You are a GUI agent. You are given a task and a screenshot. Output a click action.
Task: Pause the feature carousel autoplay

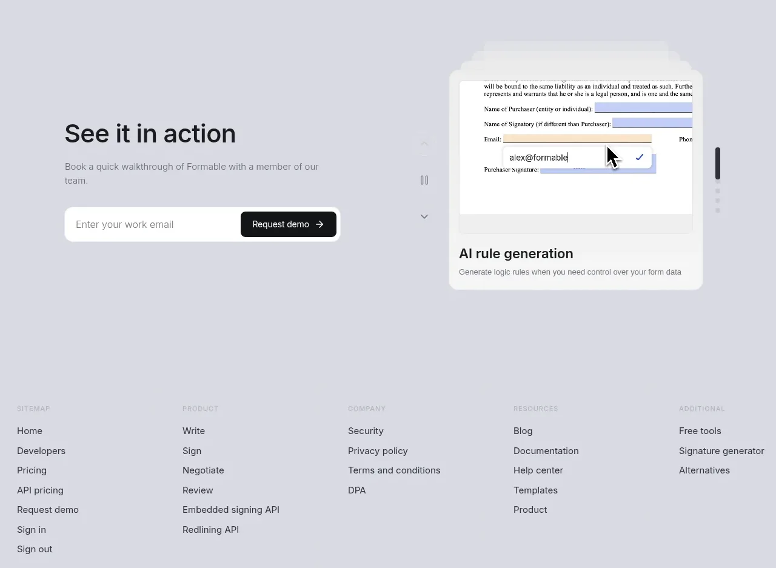click(424, 180)
